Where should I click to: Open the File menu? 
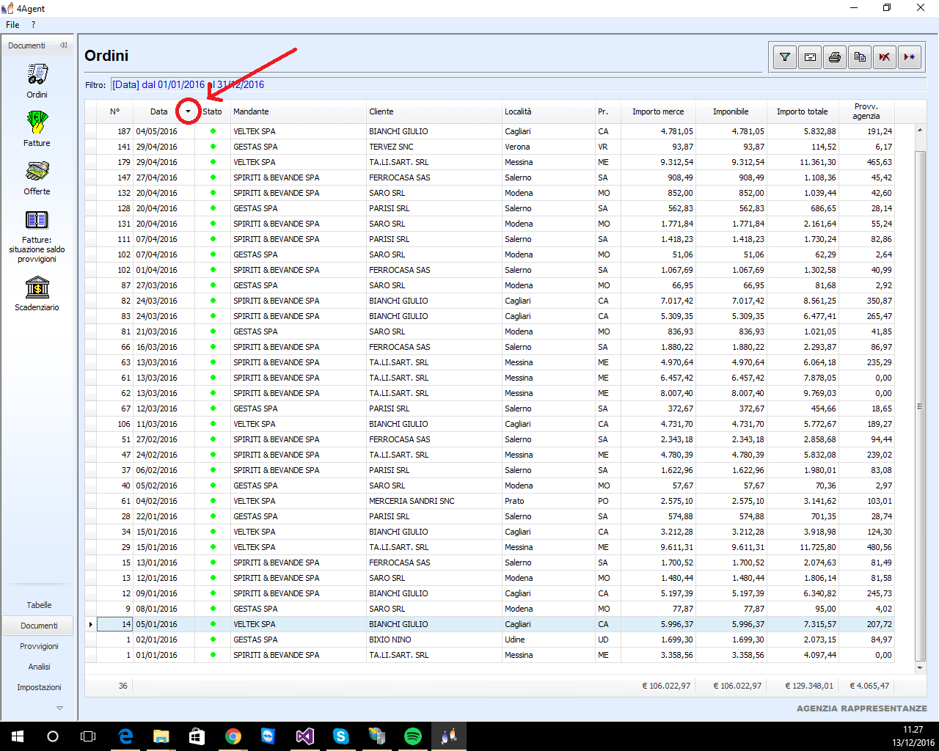coord(12,25)
